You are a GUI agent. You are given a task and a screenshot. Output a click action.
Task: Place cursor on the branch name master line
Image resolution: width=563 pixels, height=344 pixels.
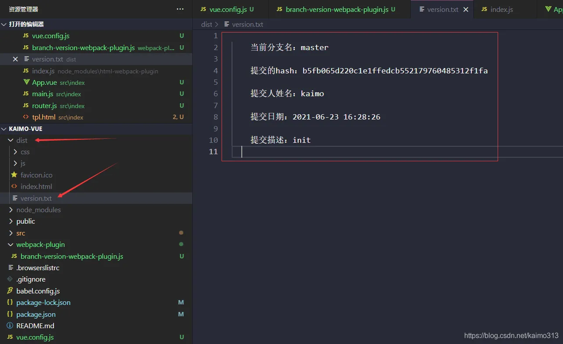click(290, 47)
